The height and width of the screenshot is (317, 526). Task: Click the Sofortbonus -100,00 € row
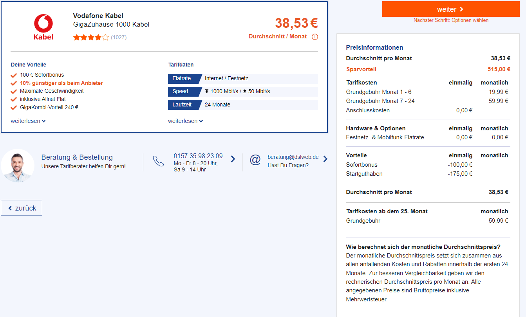coord(427,165)
